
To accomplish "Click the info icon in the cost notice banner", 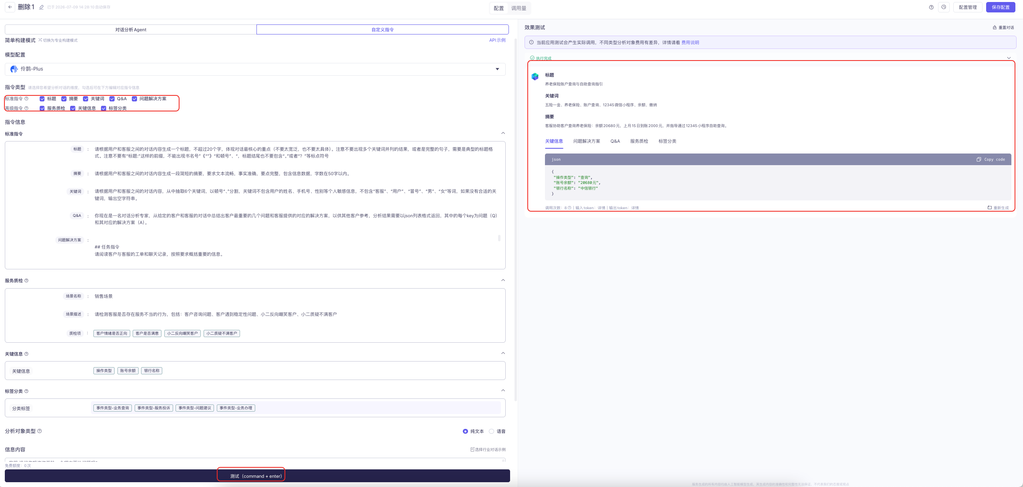I will click(x=531, y=42).
